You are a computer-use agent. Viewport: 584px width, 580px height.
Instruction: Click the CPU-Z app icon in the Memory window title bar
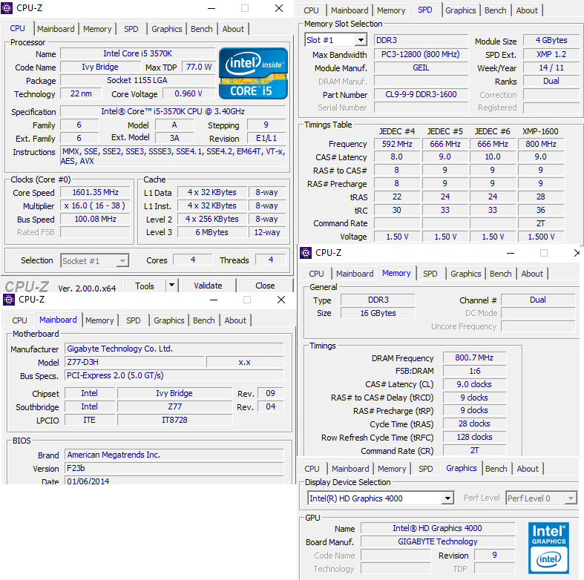[x=306, y=253]
